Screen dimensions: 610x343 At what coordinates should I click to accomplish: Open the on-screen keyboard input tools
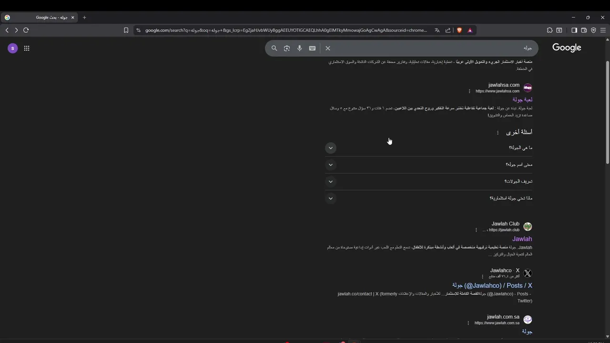[x=312, y=48]
